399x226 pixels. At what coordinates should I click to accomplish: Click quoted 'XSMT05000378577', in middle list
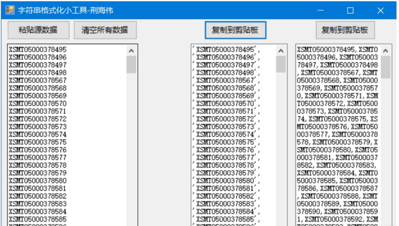226,157
